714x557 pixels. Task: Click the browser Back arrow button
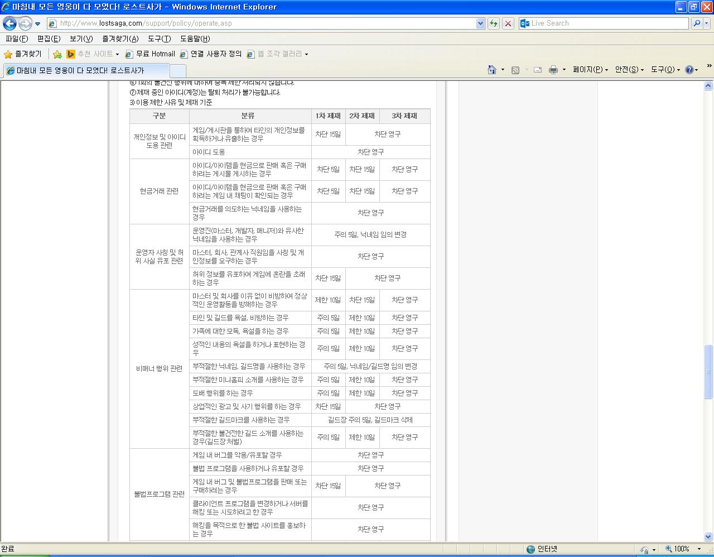click(9, 23)
